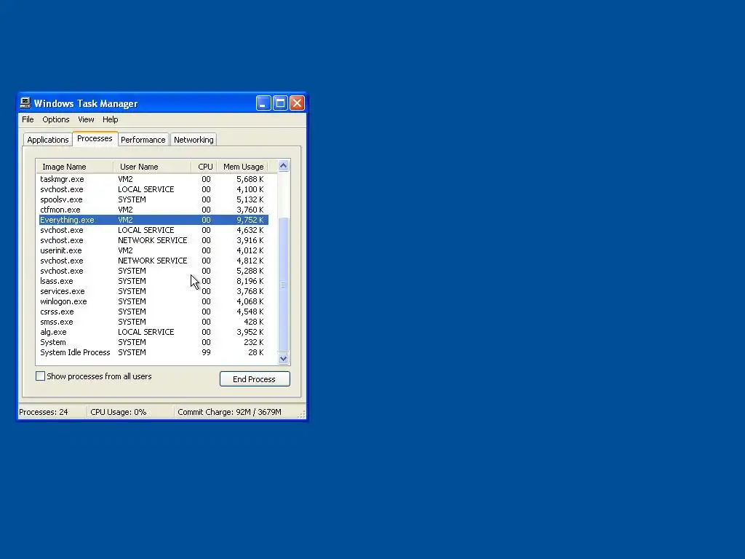Minimize the Windows Task Manager window
Screen dimensions: 745x559
click(x=263, y=103)
